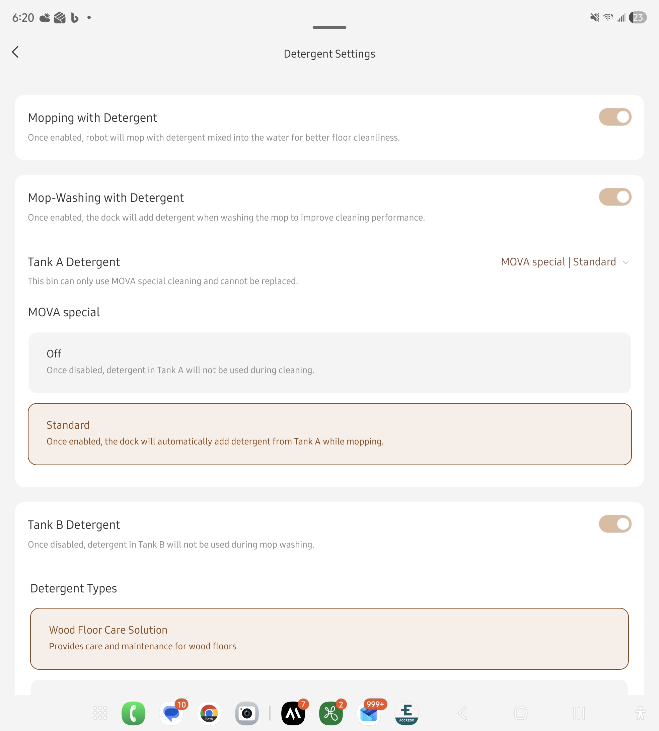Open recent apps navigation button

click(579, 713)
